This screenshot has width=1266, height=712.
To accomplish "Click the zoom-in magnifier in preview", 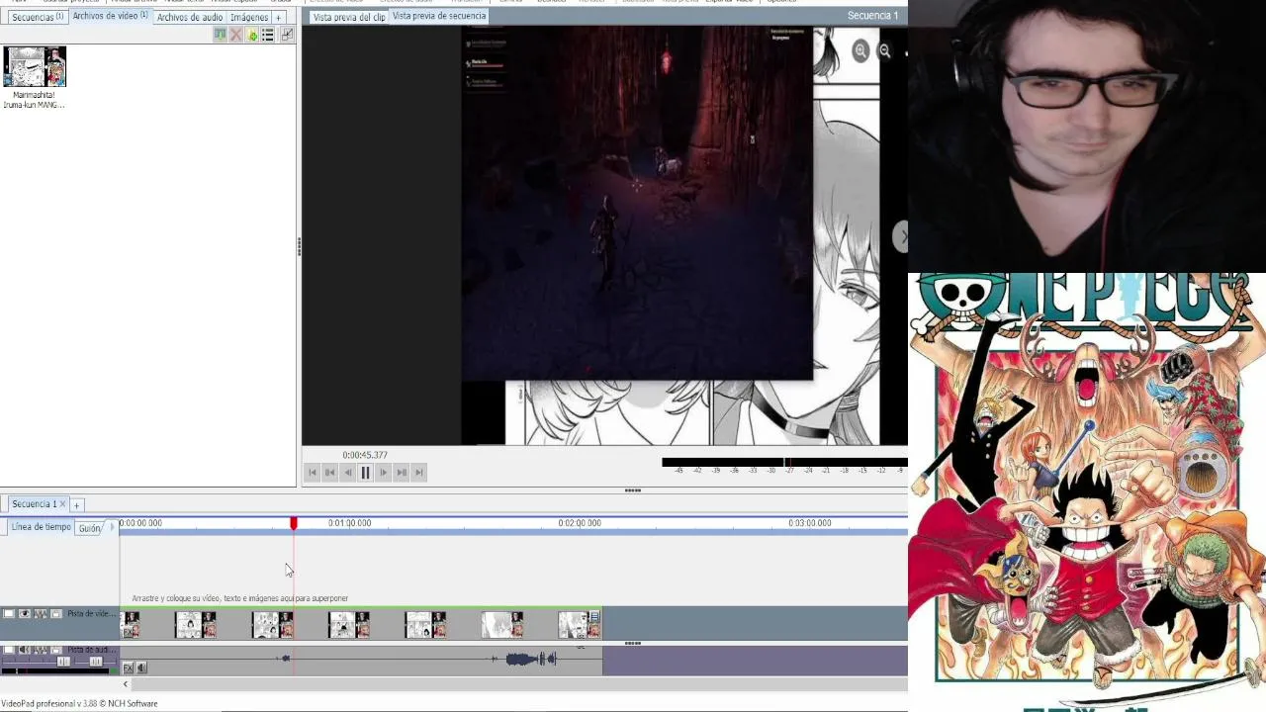I will pyautogui.click(x=860, y=51).
